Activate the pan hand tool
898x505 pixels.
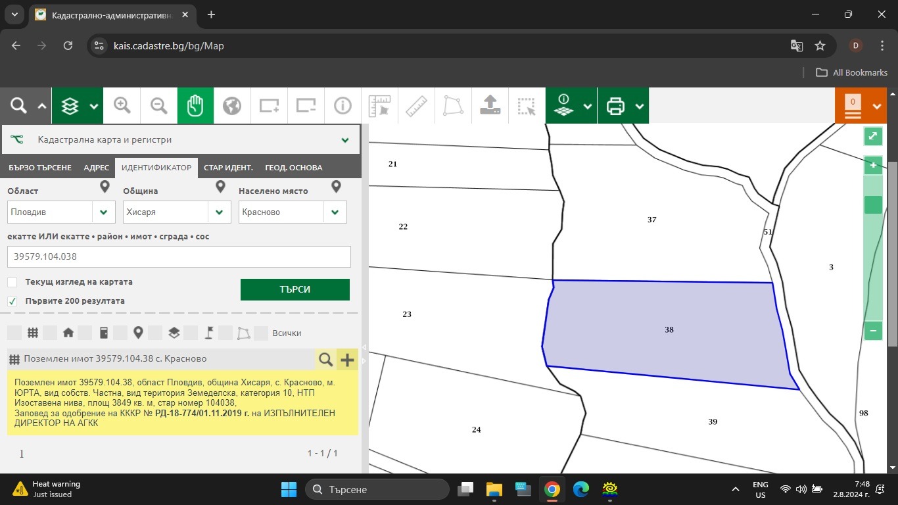pyautogui.click(x=195, y=105)
